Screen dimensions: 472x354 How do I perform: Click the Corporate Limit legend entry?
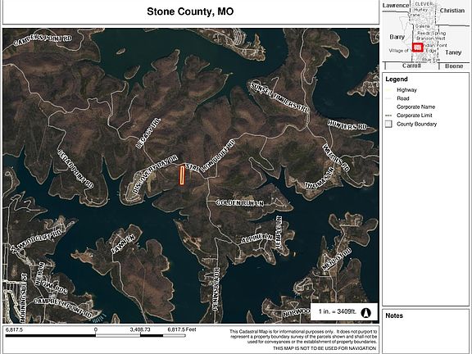point(414,116)
